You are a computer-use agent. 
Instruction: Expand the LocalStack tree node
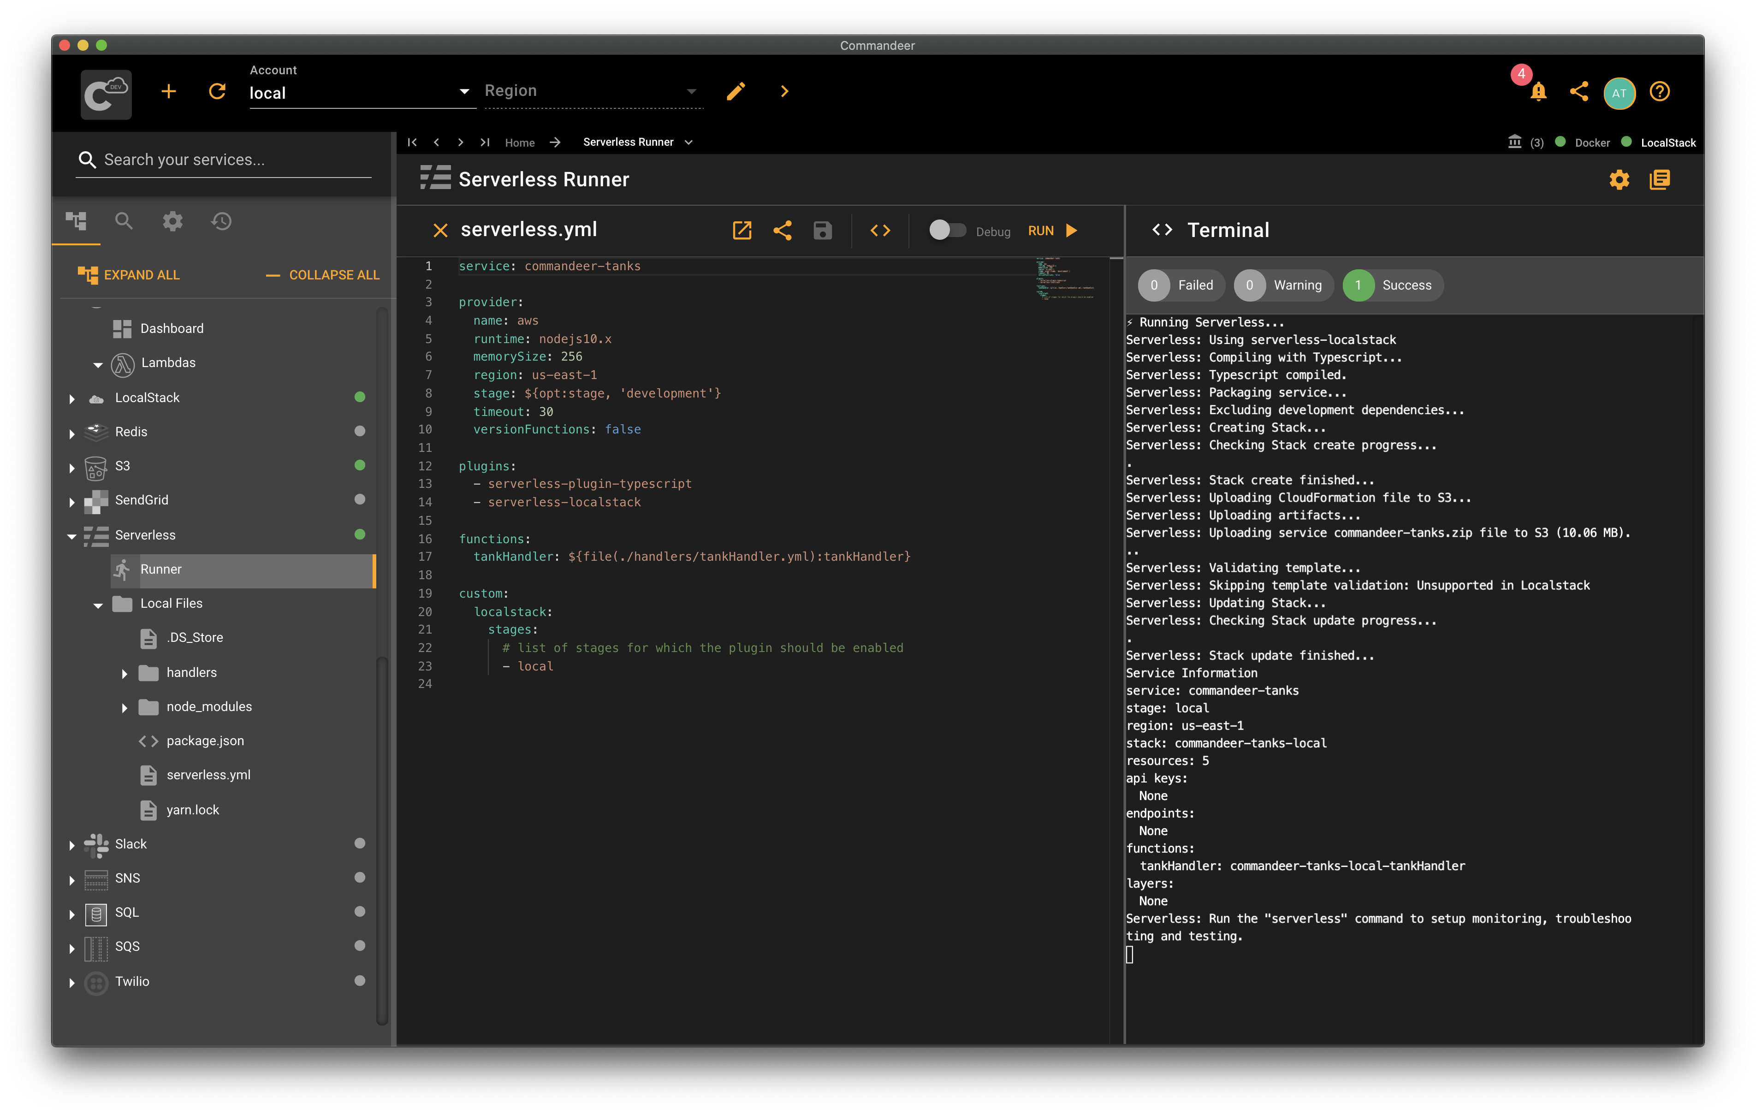point(71,399)
